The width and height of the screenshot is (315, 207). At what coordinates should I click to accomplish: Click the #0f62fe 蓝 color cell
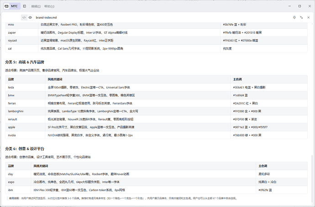282,190
